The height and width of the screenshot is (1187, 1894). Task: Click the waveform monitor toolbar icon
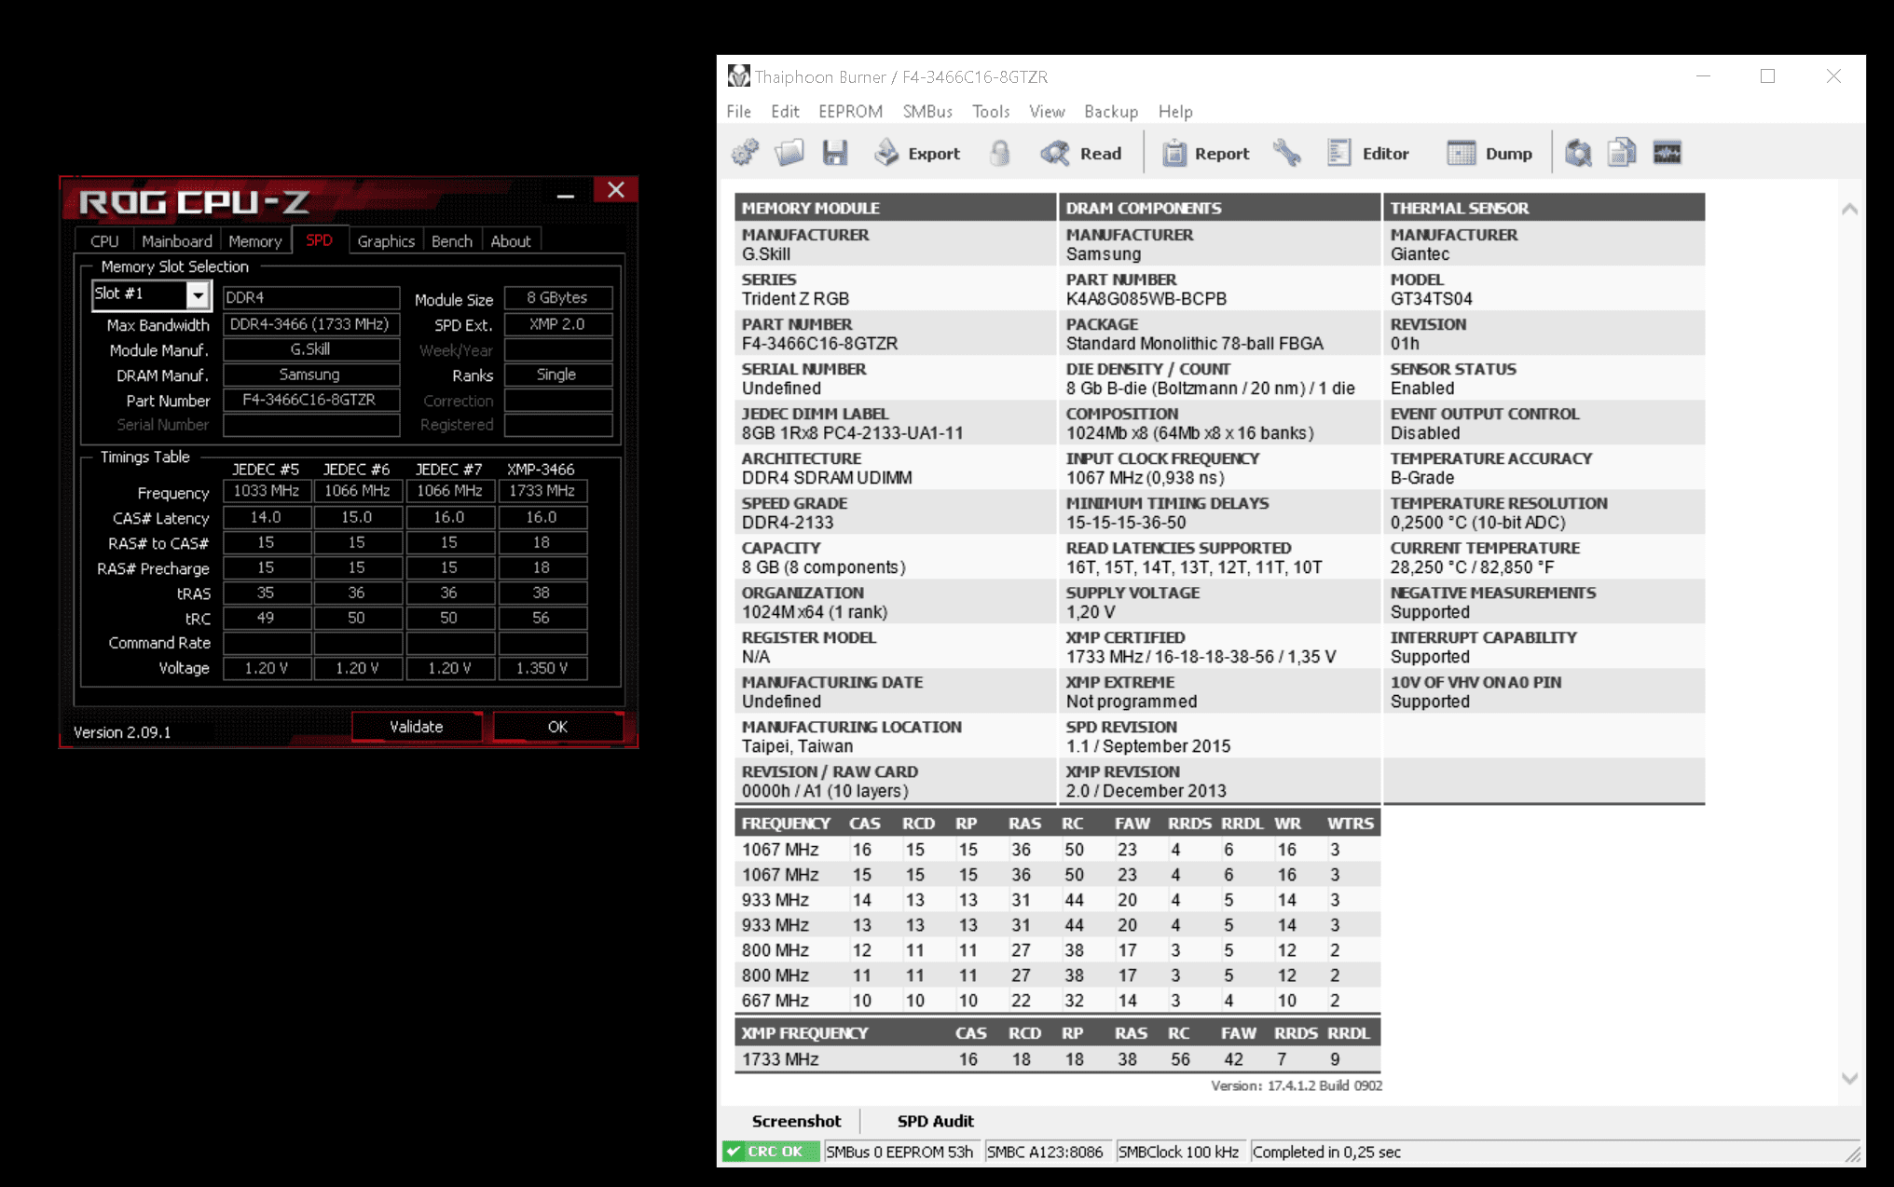pyautogui.click(x=1667, y=153)
